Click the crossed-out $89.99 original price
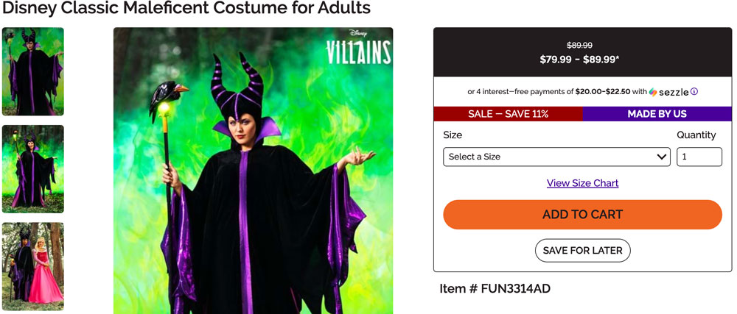Viewport: 737px width, 314px height. [x=579, y=45]
